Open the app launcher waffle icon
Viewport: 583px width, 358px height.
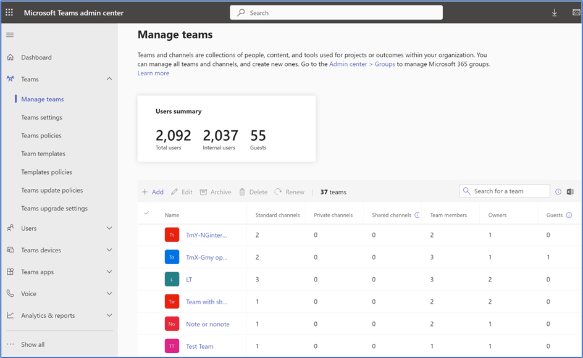(10, 12)
